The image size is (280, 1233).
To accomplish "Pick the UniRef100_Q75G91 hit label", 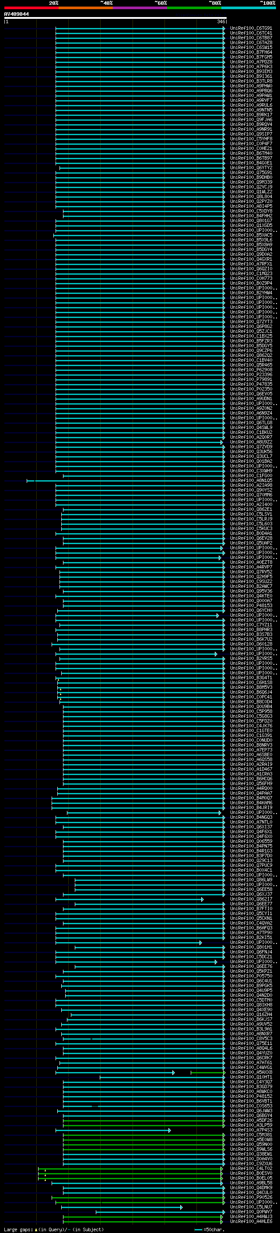I will (251, 172).
